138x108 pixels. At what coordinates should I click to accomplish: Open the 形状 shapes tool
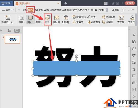(47, 20)
